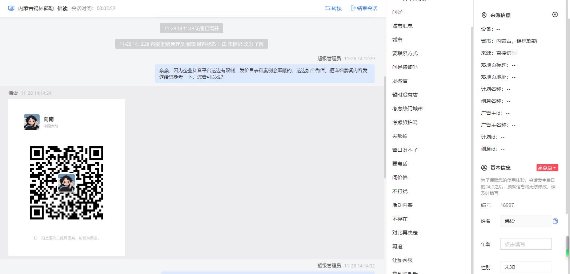Click the 姓名 input containing 佛诶
This screenshot has width=570, height=274.
point(526,221)
